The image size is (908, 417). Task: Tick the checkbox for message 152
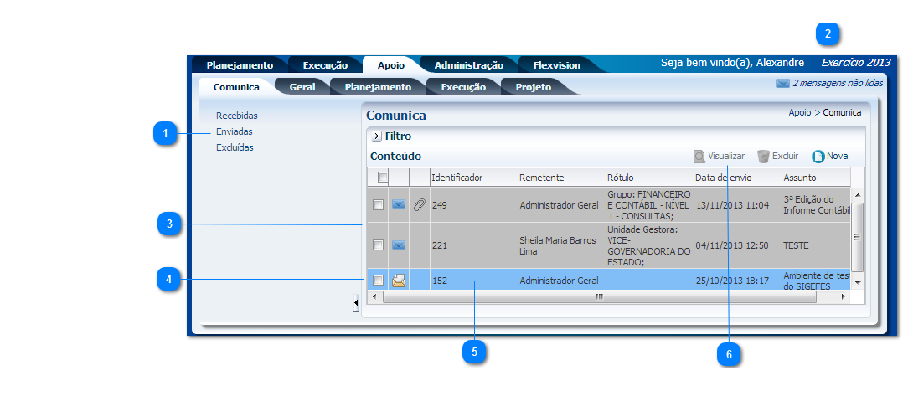coord(378,280)
